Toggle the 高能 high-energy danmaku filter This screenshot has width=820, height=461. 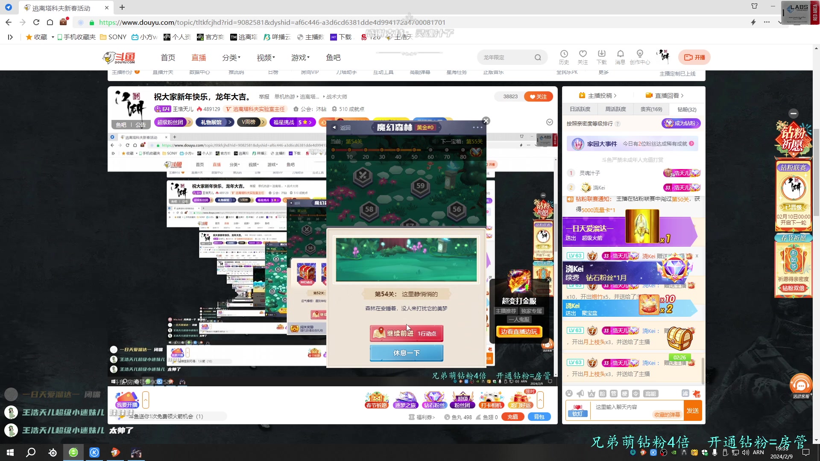click(x=650, y=394)
